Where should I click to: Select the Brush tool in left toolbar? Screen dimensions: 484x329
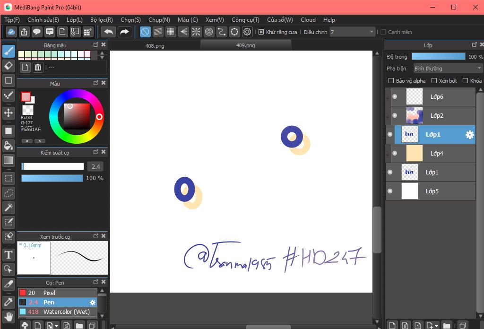coord(9,51)
